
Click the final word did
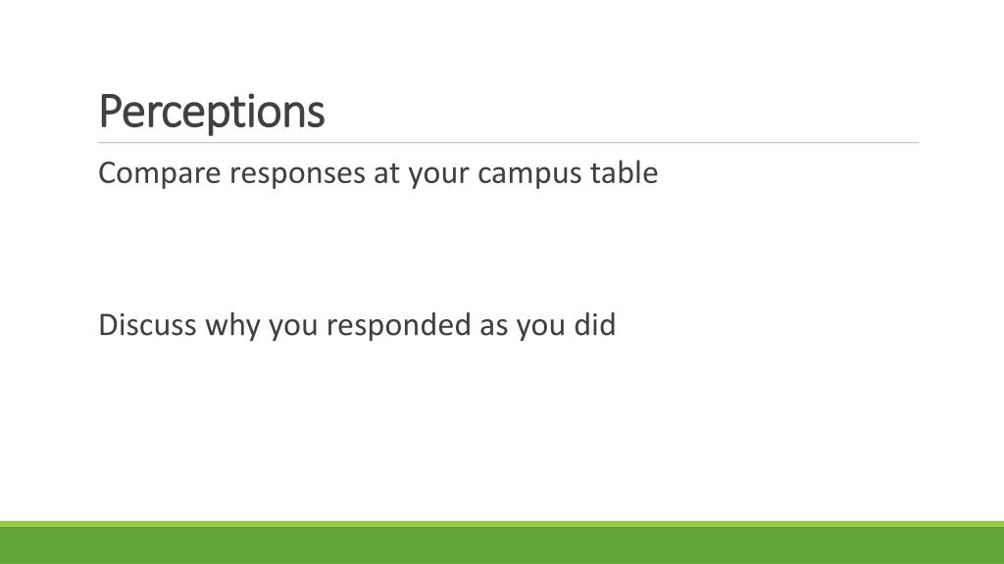click(x=595, y=325)
